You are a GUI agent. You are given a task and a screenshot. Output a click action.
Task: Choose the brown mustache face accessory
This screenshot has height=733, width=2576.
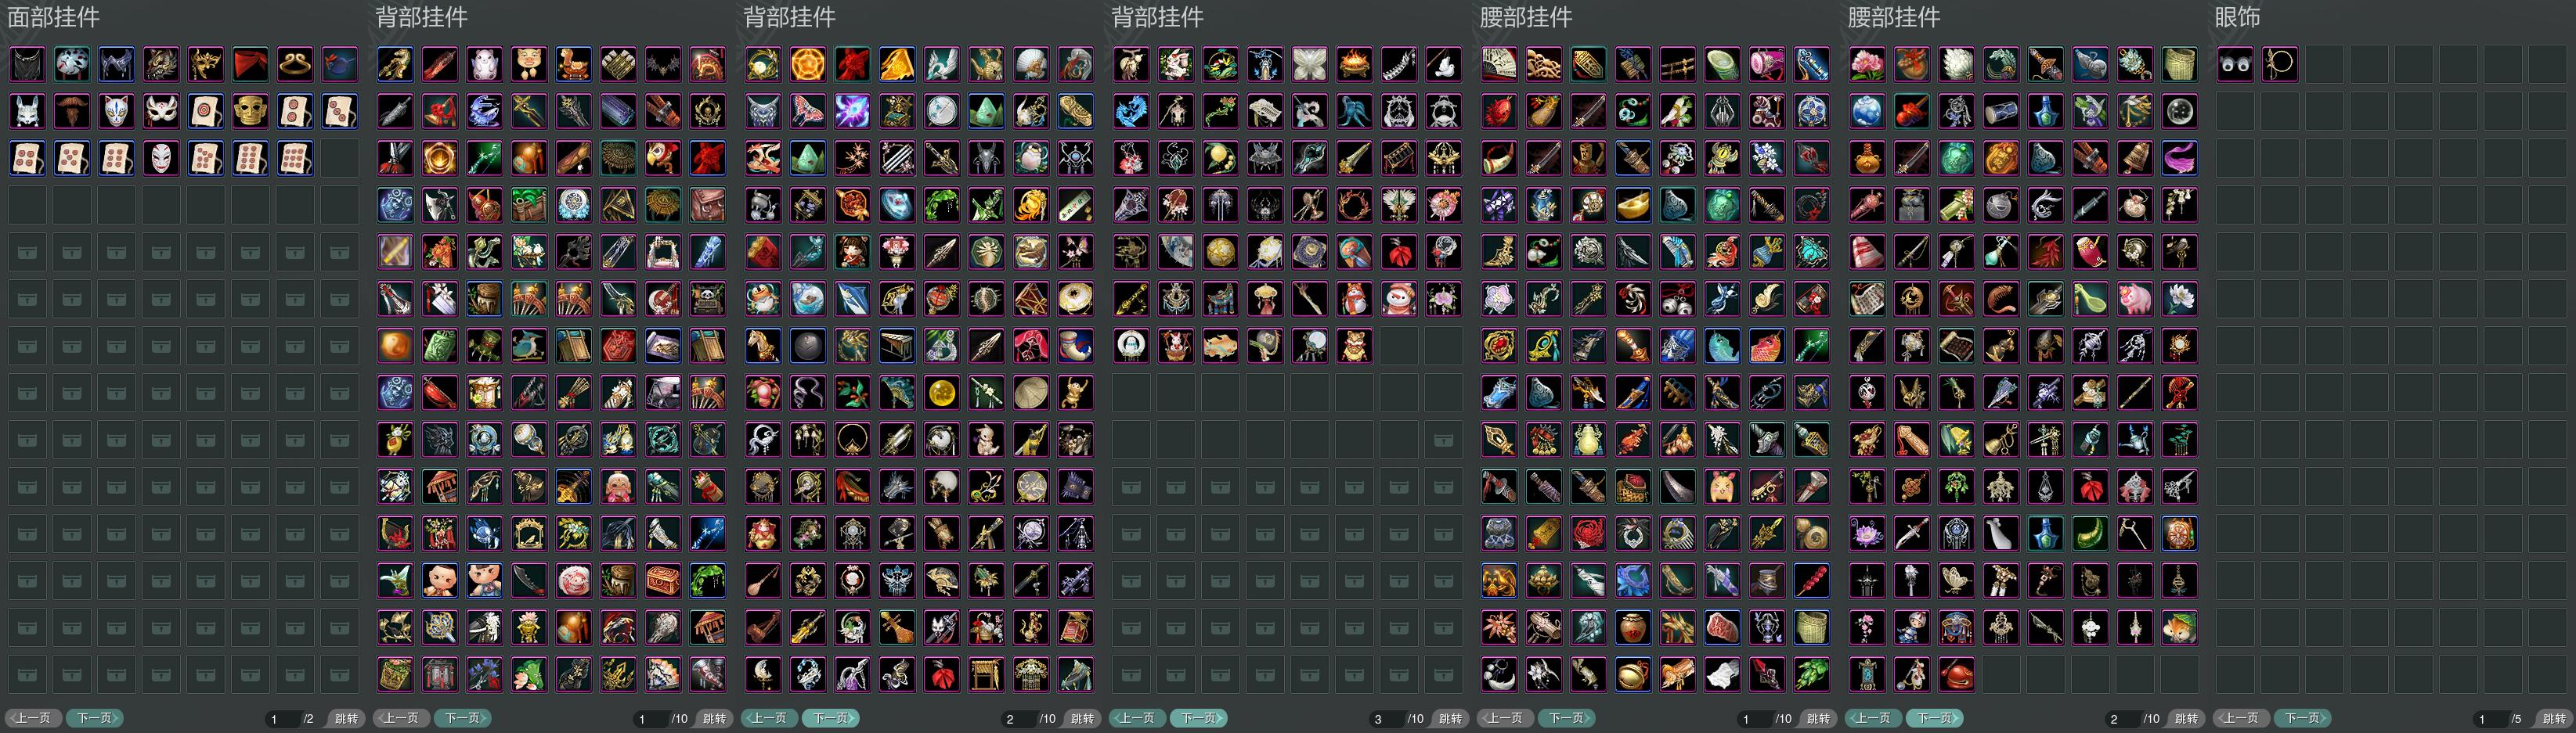coord(72,111)
